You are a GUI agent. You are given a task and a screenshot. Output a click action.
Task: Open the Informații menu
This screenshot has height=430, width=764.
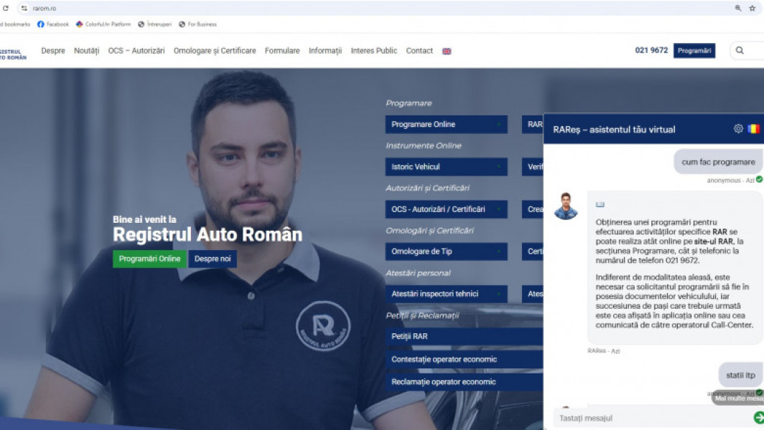(x=325, y=51)
